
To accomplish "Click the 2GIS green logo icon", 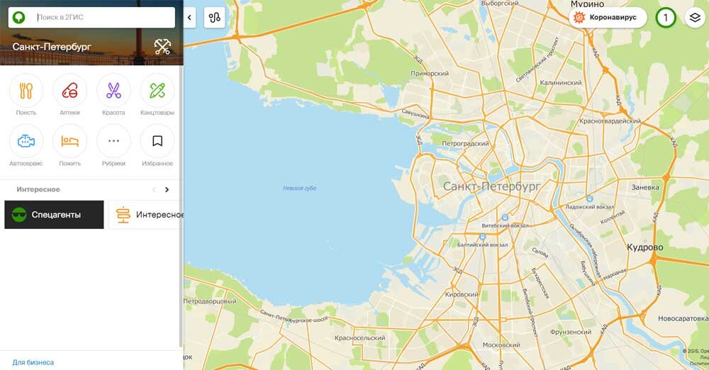I will 19,17.
